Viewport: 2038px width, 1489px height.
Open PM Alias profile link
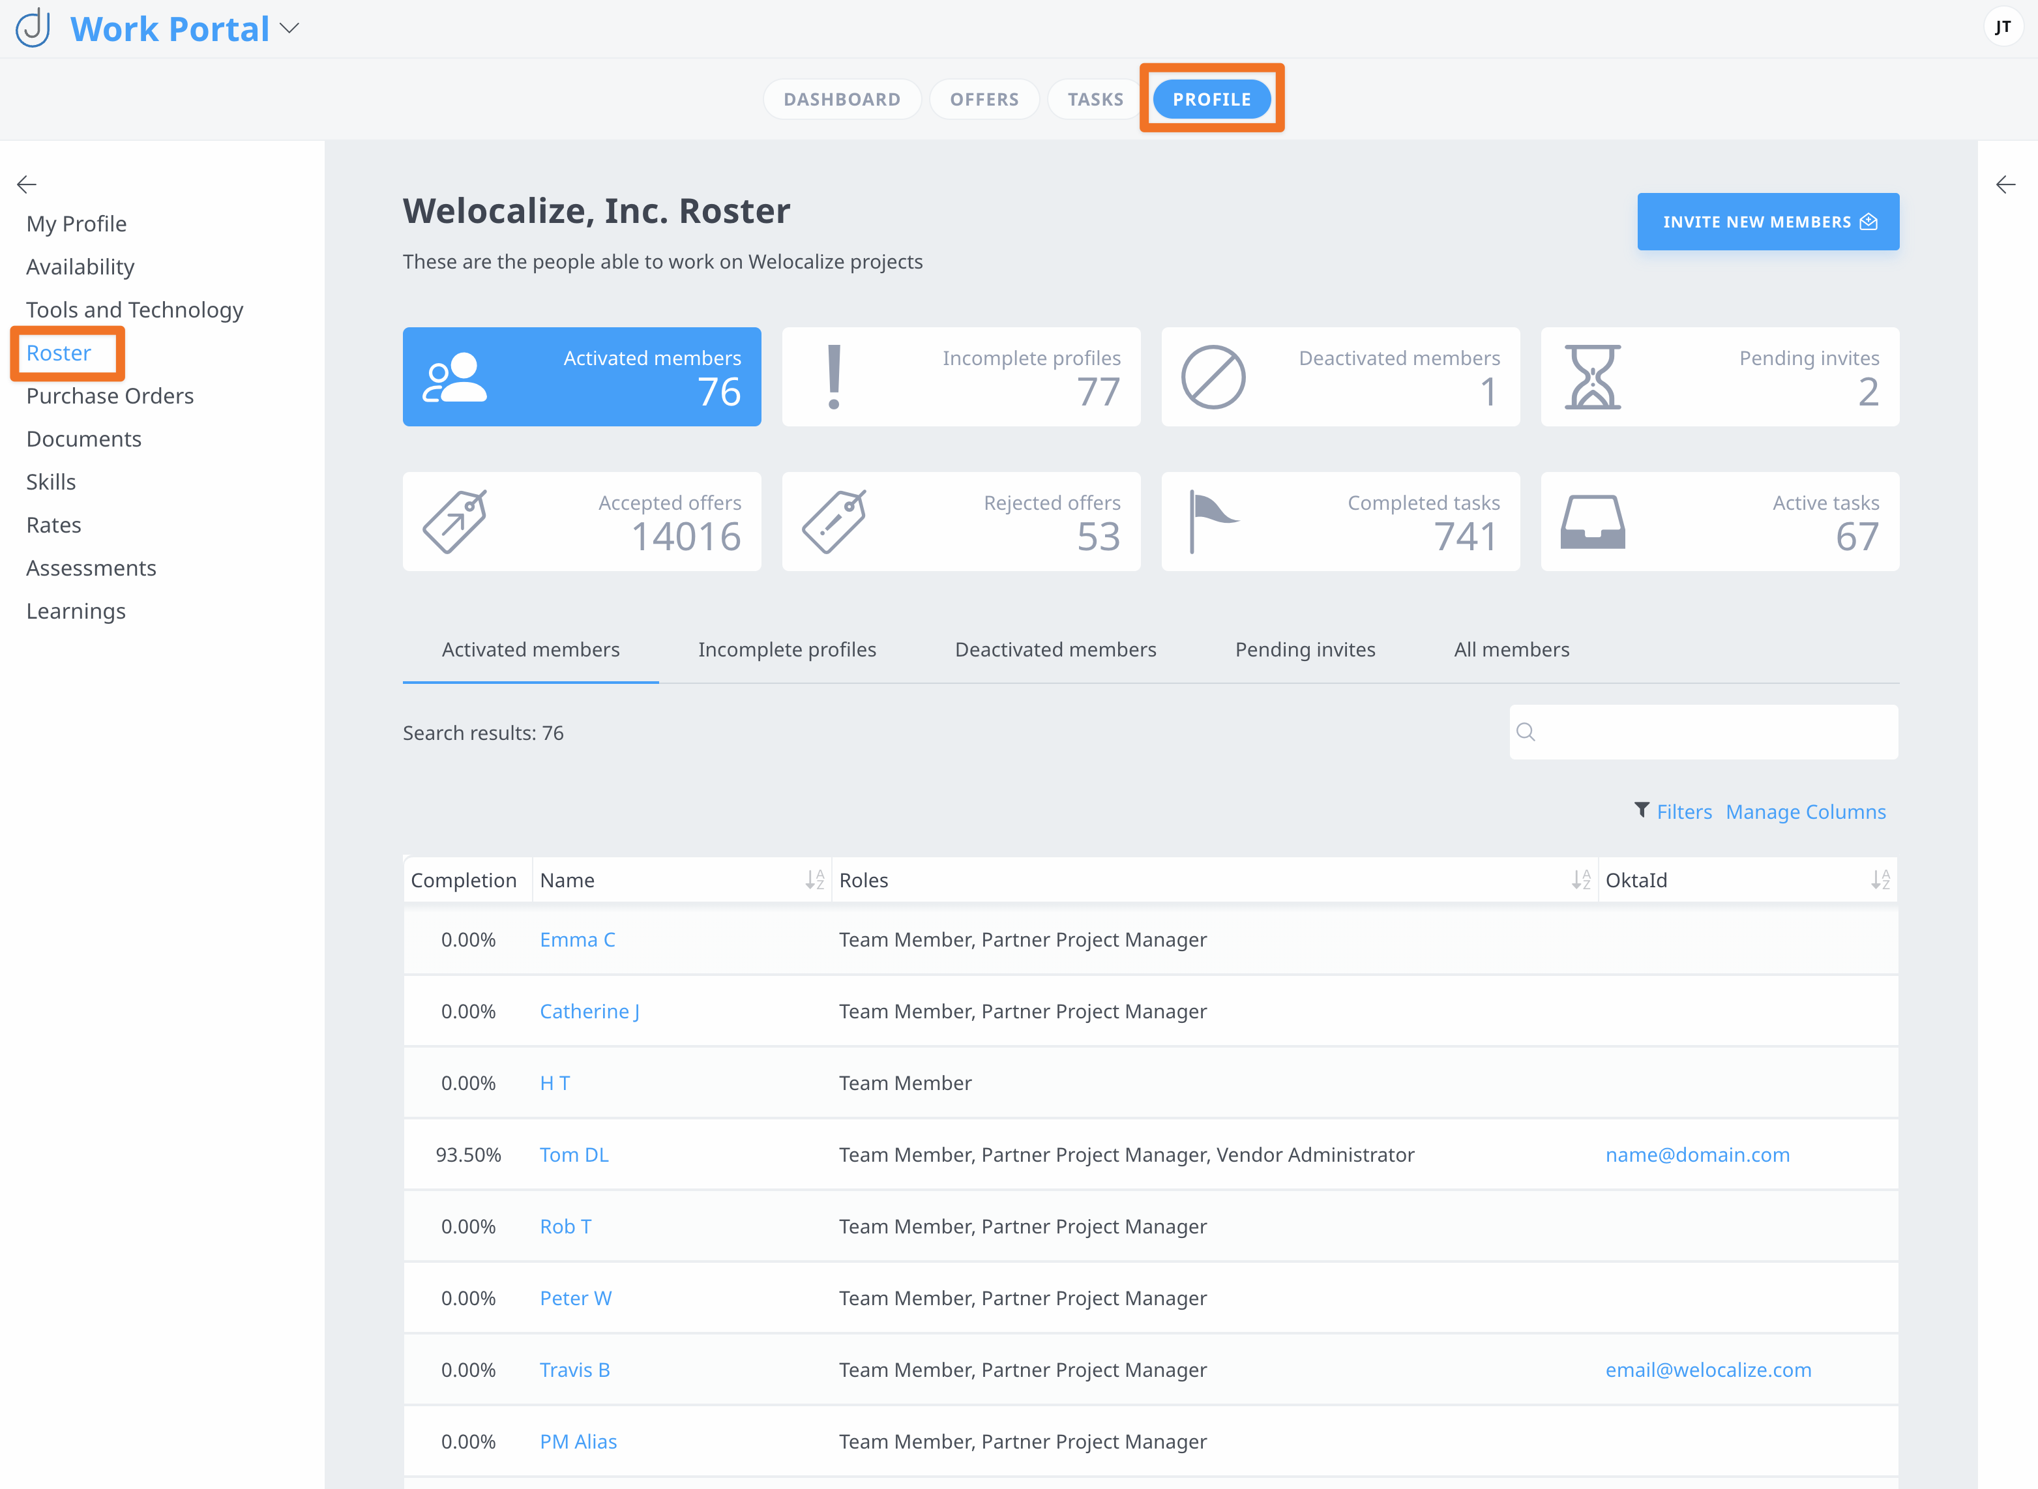(579, 1441)
